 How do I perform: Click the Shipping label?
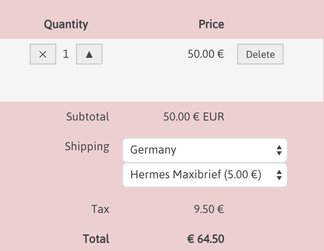click(87, 147)
